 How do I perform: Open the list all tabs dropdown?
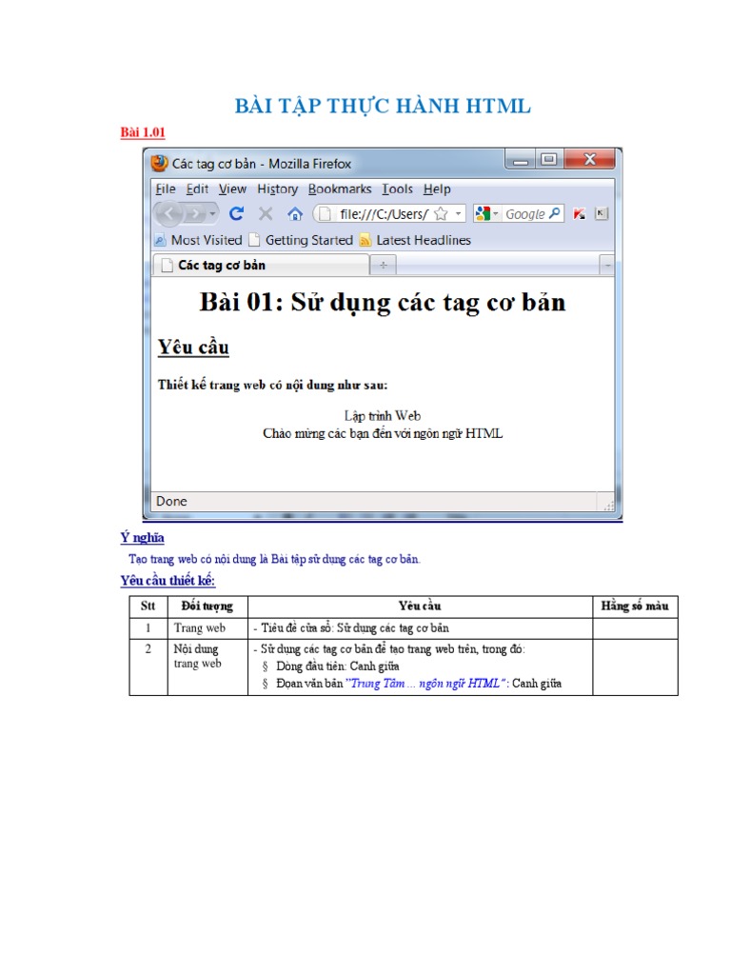[607, 266]
